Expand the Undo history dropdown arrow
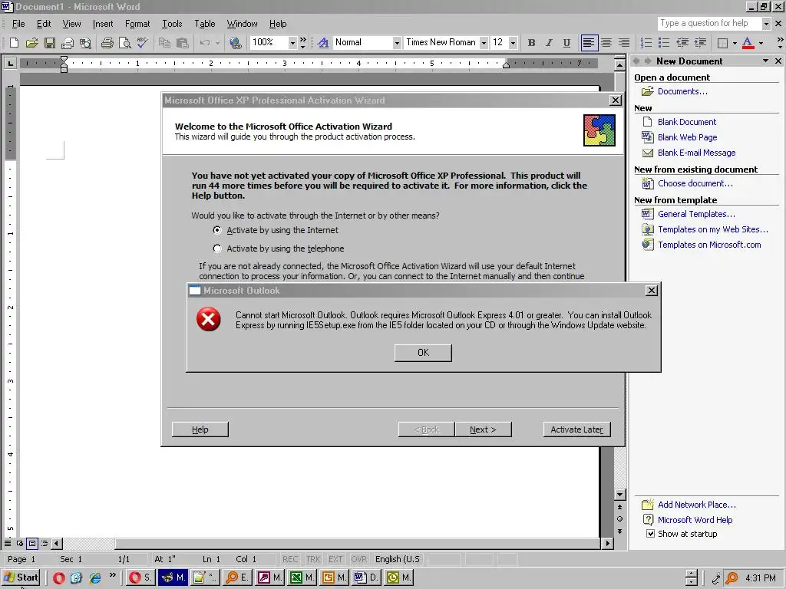This screenshot has width=786, height=589. pyautogui.click(x=217, y=43)
